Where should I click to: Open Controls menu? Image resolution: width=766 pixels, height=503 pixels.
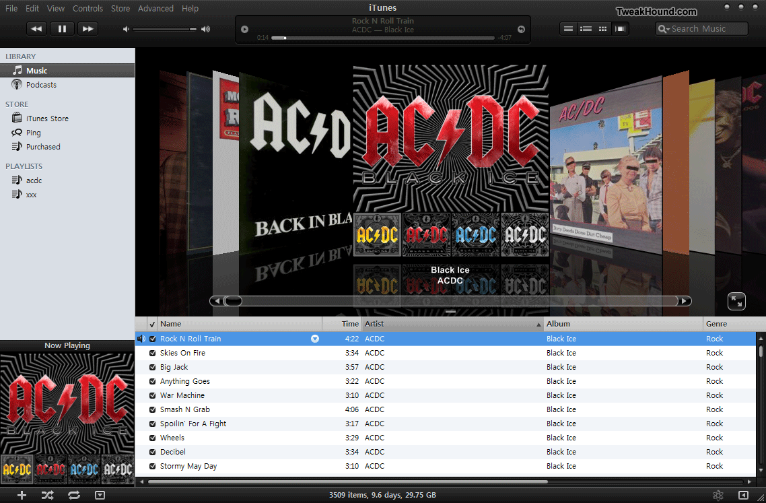coord(88,8)
